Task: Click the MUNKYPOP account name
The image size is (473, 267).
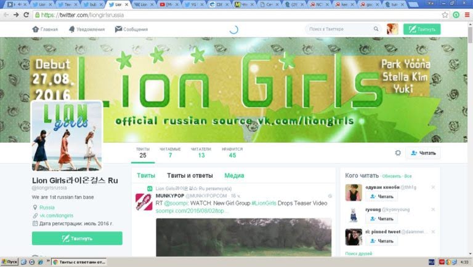Action: pyautogui.click(x=169, y=196)
